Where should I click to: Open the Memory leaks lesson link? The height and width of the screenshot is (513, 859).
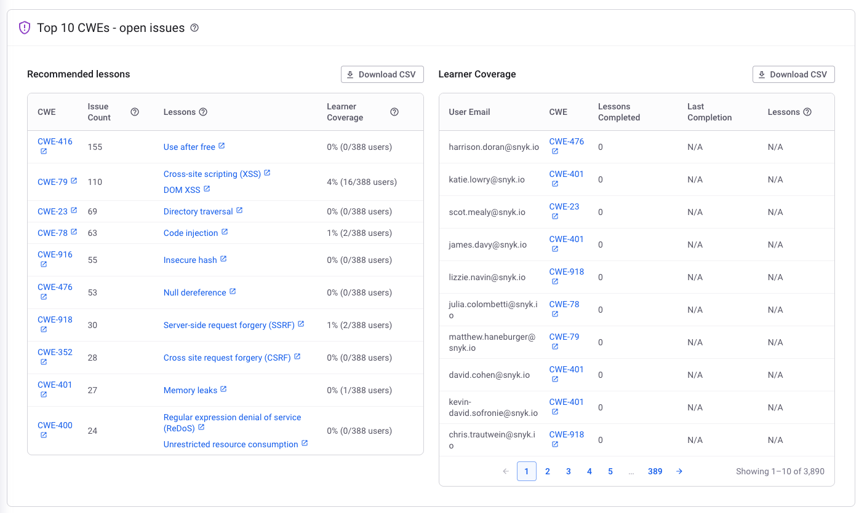click(x=190, y=390)
